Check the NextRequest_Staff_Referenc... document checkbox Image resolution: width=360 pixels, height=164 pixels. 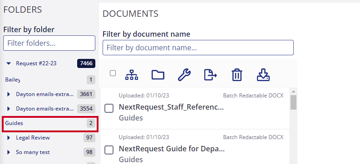[x=109, y=108]
